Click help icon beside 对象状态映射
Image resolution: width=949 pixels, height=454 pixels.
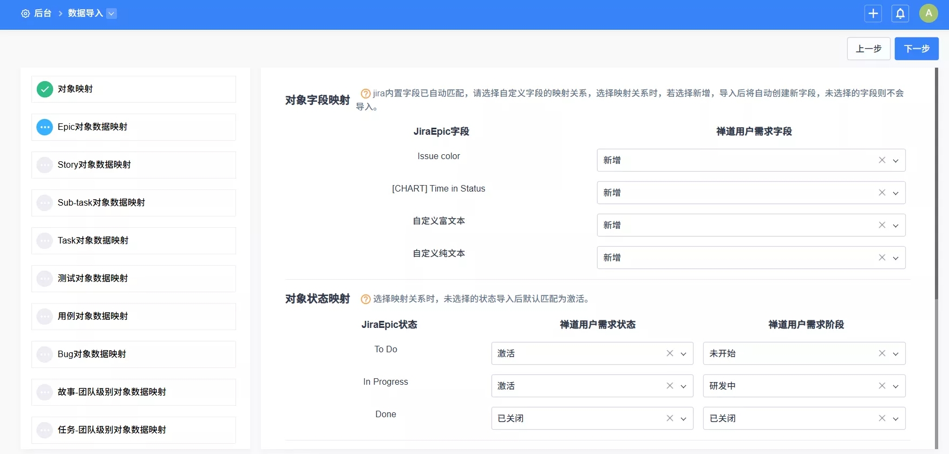point(365,299)
